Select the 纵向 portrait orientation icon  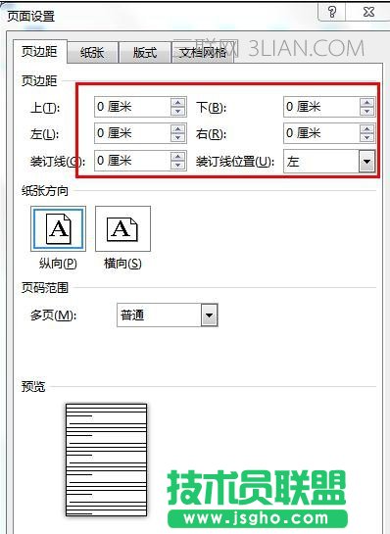coord(58,228)
